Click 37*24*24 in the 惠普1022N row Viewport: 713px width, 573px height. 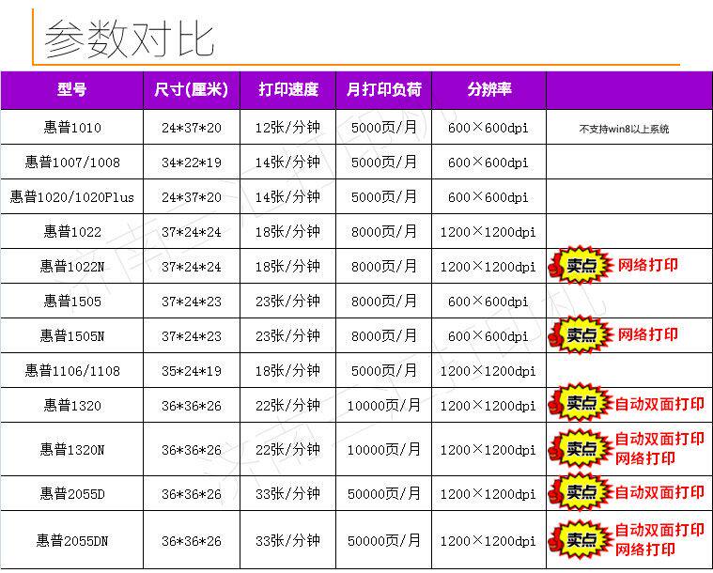pyautogui.click(x=192, y=267)
